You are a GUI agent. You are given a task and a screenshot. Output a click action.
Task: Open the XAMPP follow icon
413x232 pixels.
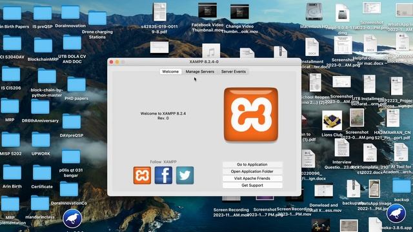[x=142, y=175]
